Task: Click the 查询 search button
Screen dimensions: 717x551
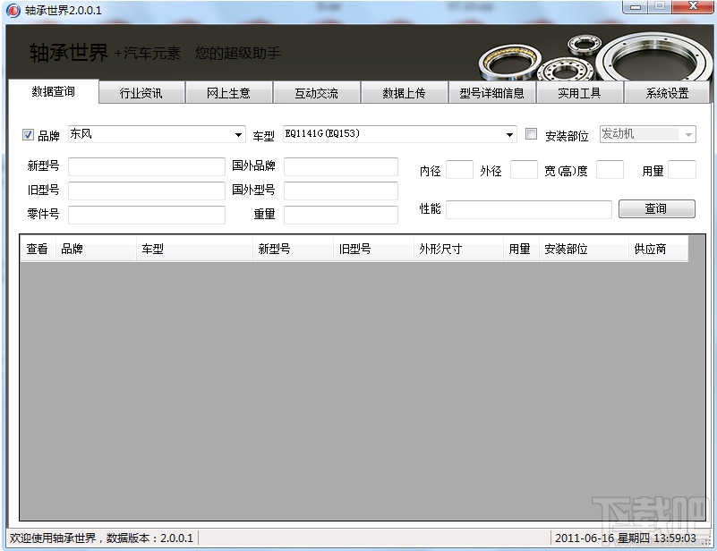Action: pyautogui.click(x=657, y=208)
